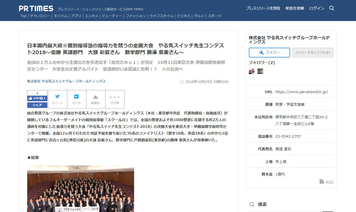Click the Hatena bookmark B! icon
The height and width of the screenshot is (212, 356).
point(77,96)
